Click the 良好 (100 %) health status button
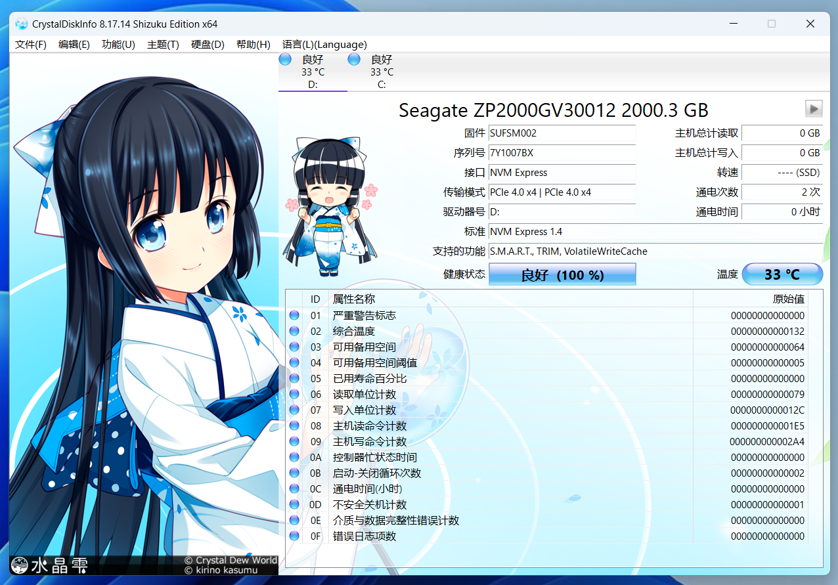This screenshot has width=838, height=585. point(562,274)
